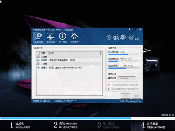Click the CPU使用率 progress bar

pyautogui.click(x=124, y=55)
